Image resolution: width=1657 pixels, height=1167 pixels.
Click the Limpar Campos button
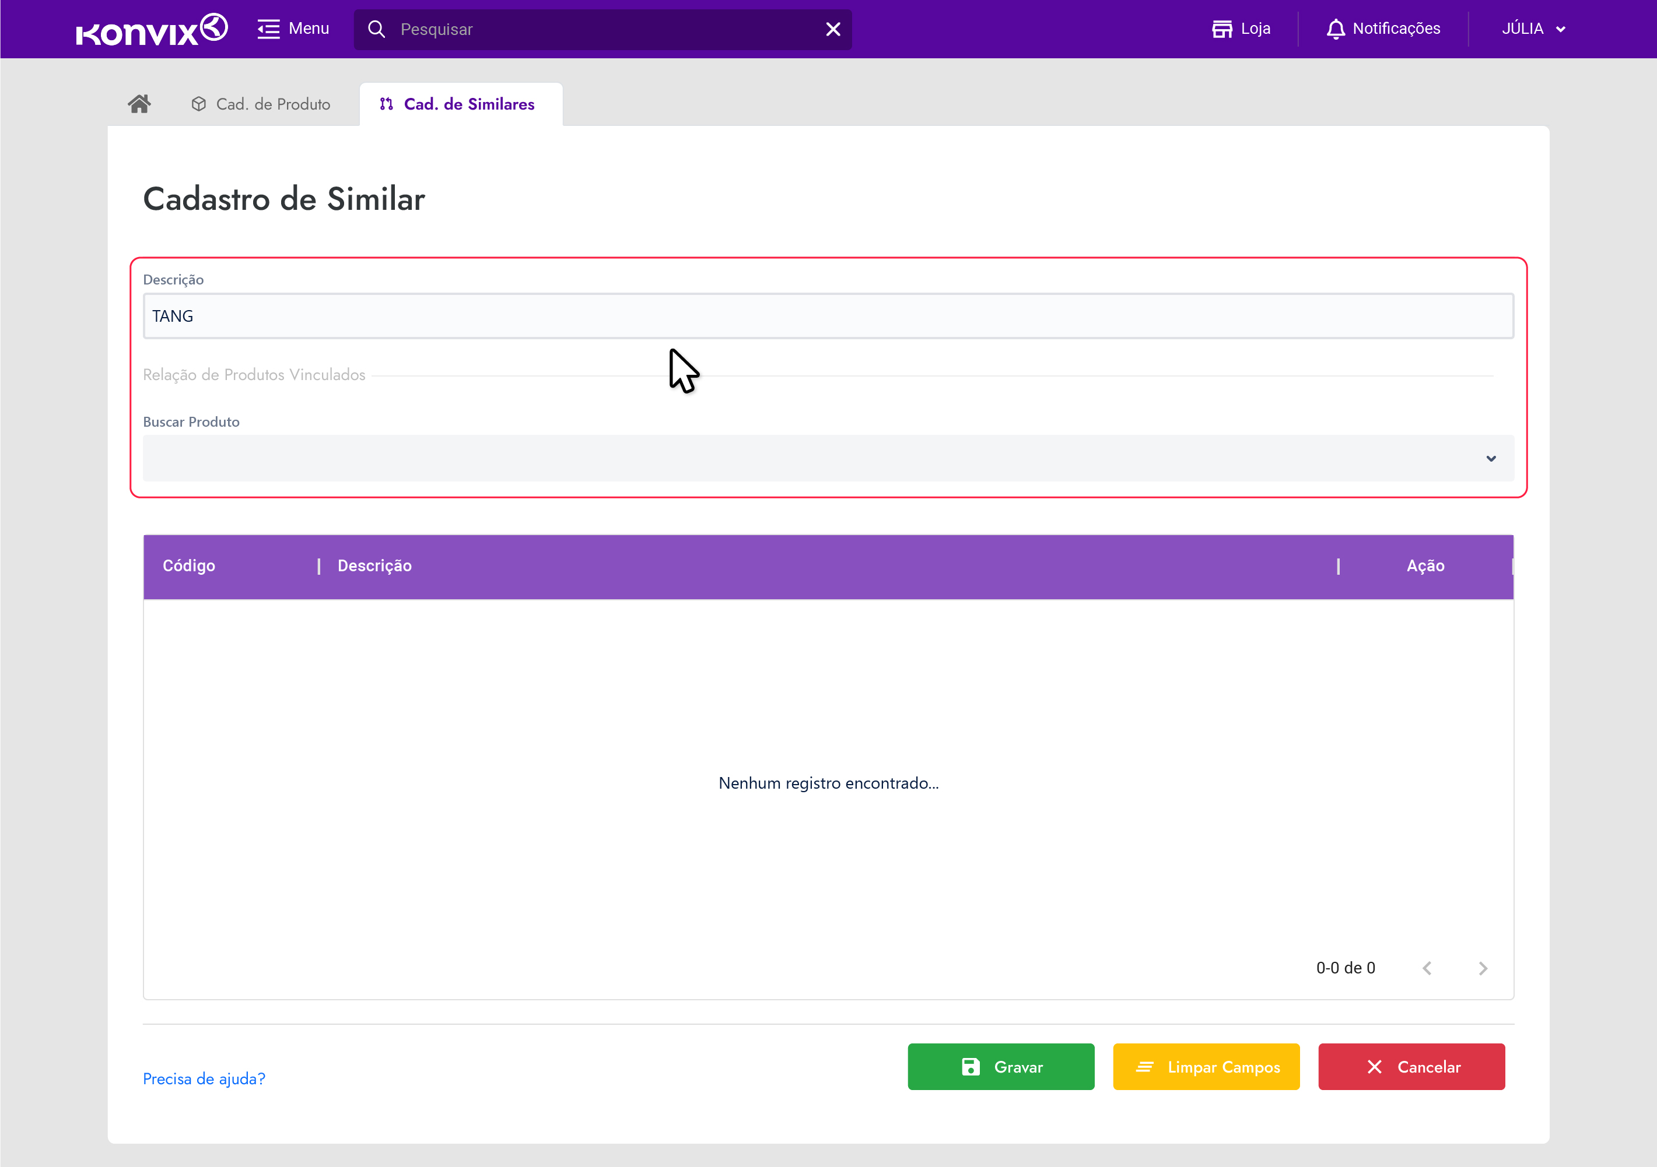point(1206,1066)
